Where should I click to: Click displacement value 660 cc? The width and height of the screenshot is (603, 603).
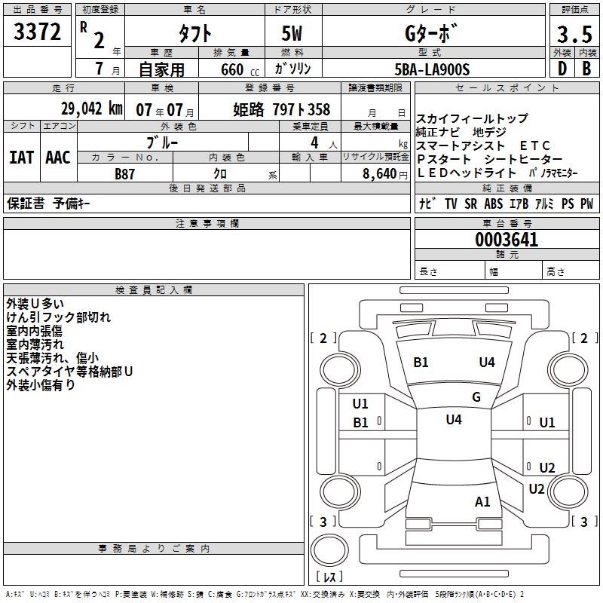[x=240, y=70]
